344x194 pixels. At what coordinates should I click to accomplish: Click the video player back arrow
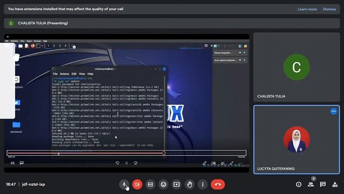[8, 37]
